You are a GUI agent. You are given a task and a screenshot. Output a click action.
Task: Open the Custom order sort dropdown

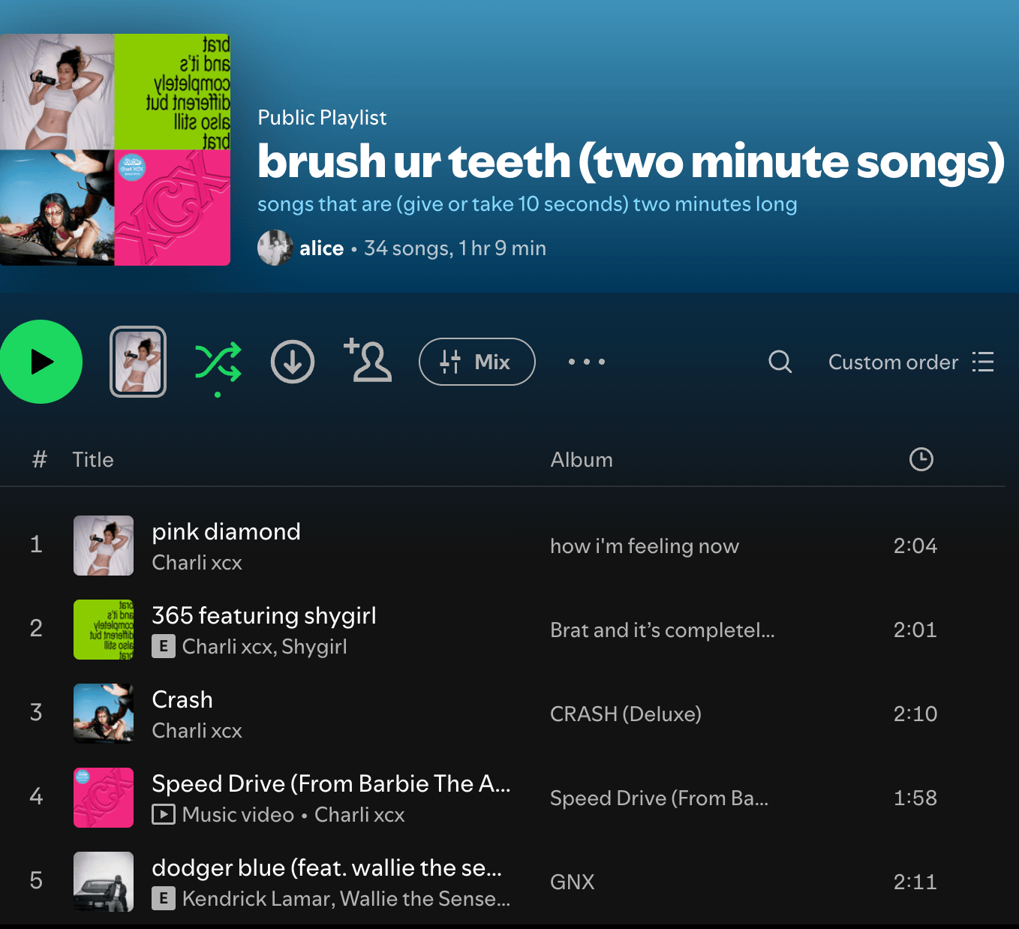[x=911, y=362]
